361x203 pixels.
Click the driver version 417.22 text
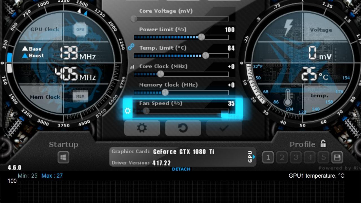161,163
